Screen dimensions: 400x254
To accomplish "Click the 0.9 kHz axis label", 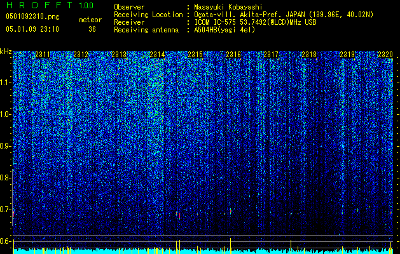I will 5,146.
